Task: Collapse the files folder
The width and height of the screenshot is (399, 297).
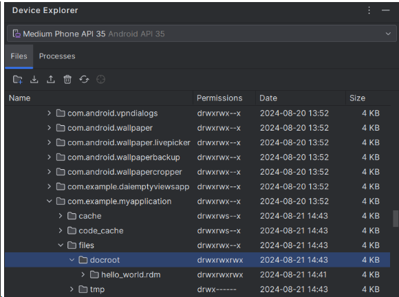Action: pyautogui.click(x=61, y=245)
